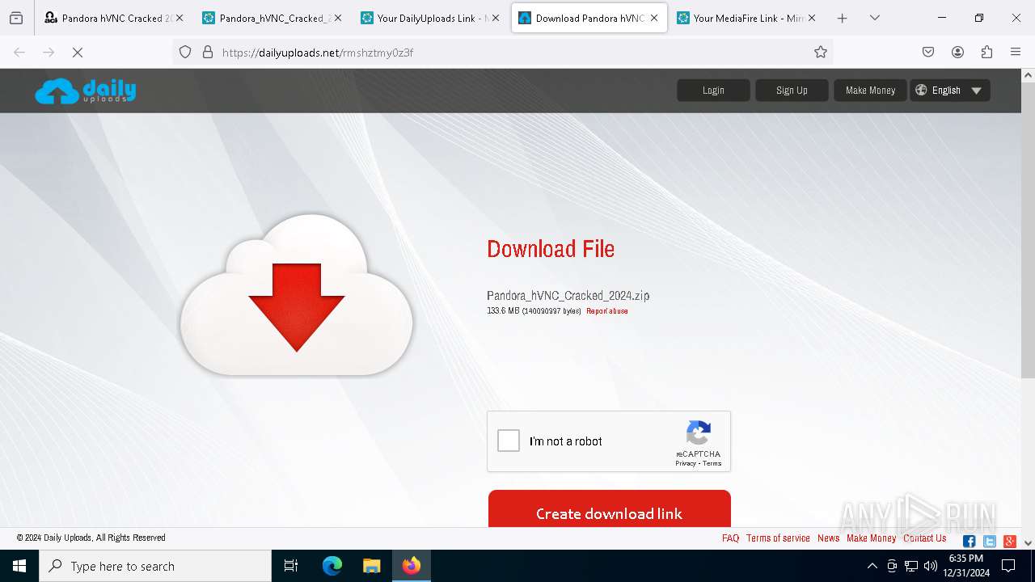Open the Windows Start menu
Viewport: 1035px width, 582px height.
tap(19, 566)
